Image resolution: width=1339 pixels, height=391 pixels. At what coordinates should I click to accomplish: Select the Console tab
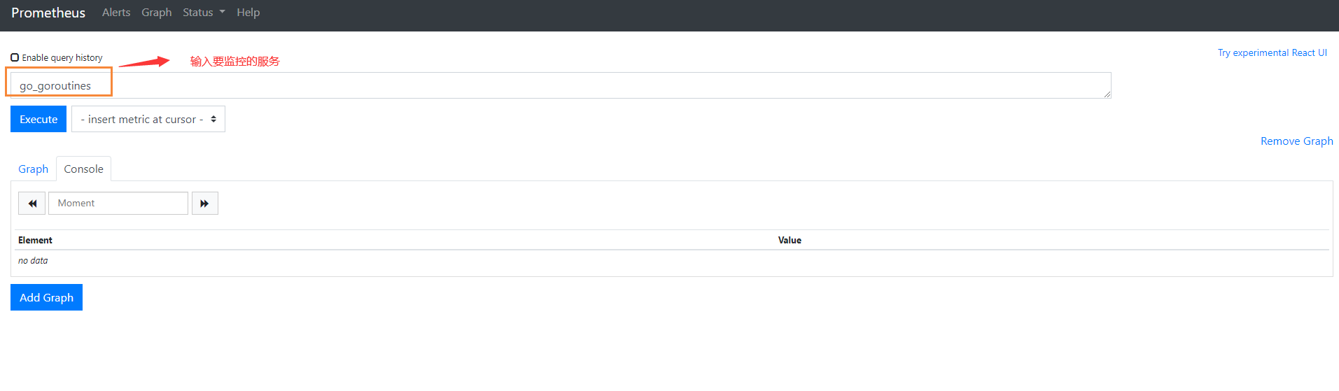click(83, 169)
